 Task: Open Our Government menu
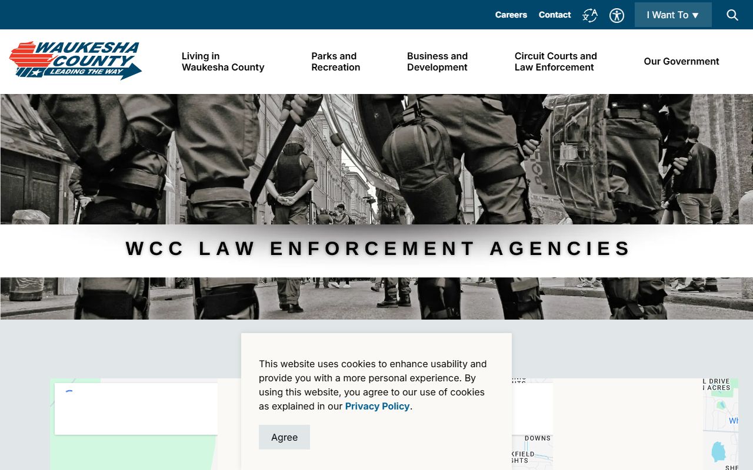pyautogui.click(x=681, y=62)
